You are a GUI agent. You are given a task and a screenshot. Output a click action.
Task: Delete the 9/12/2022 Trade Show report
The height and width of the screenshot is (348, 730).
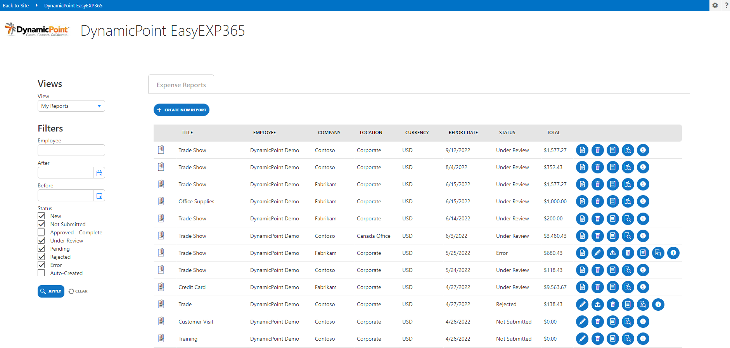coord(597,150)
